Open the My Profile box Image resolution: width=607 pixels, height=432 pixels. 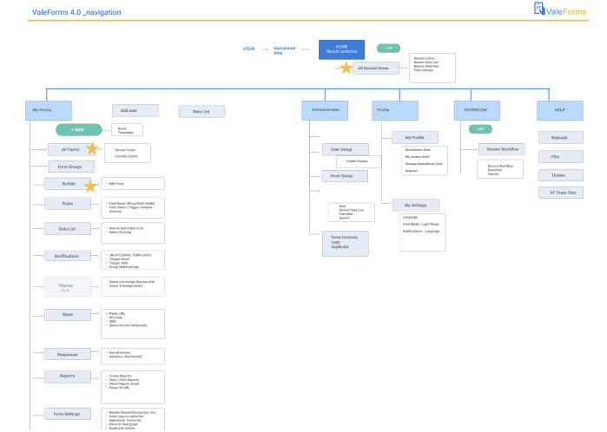415,138
